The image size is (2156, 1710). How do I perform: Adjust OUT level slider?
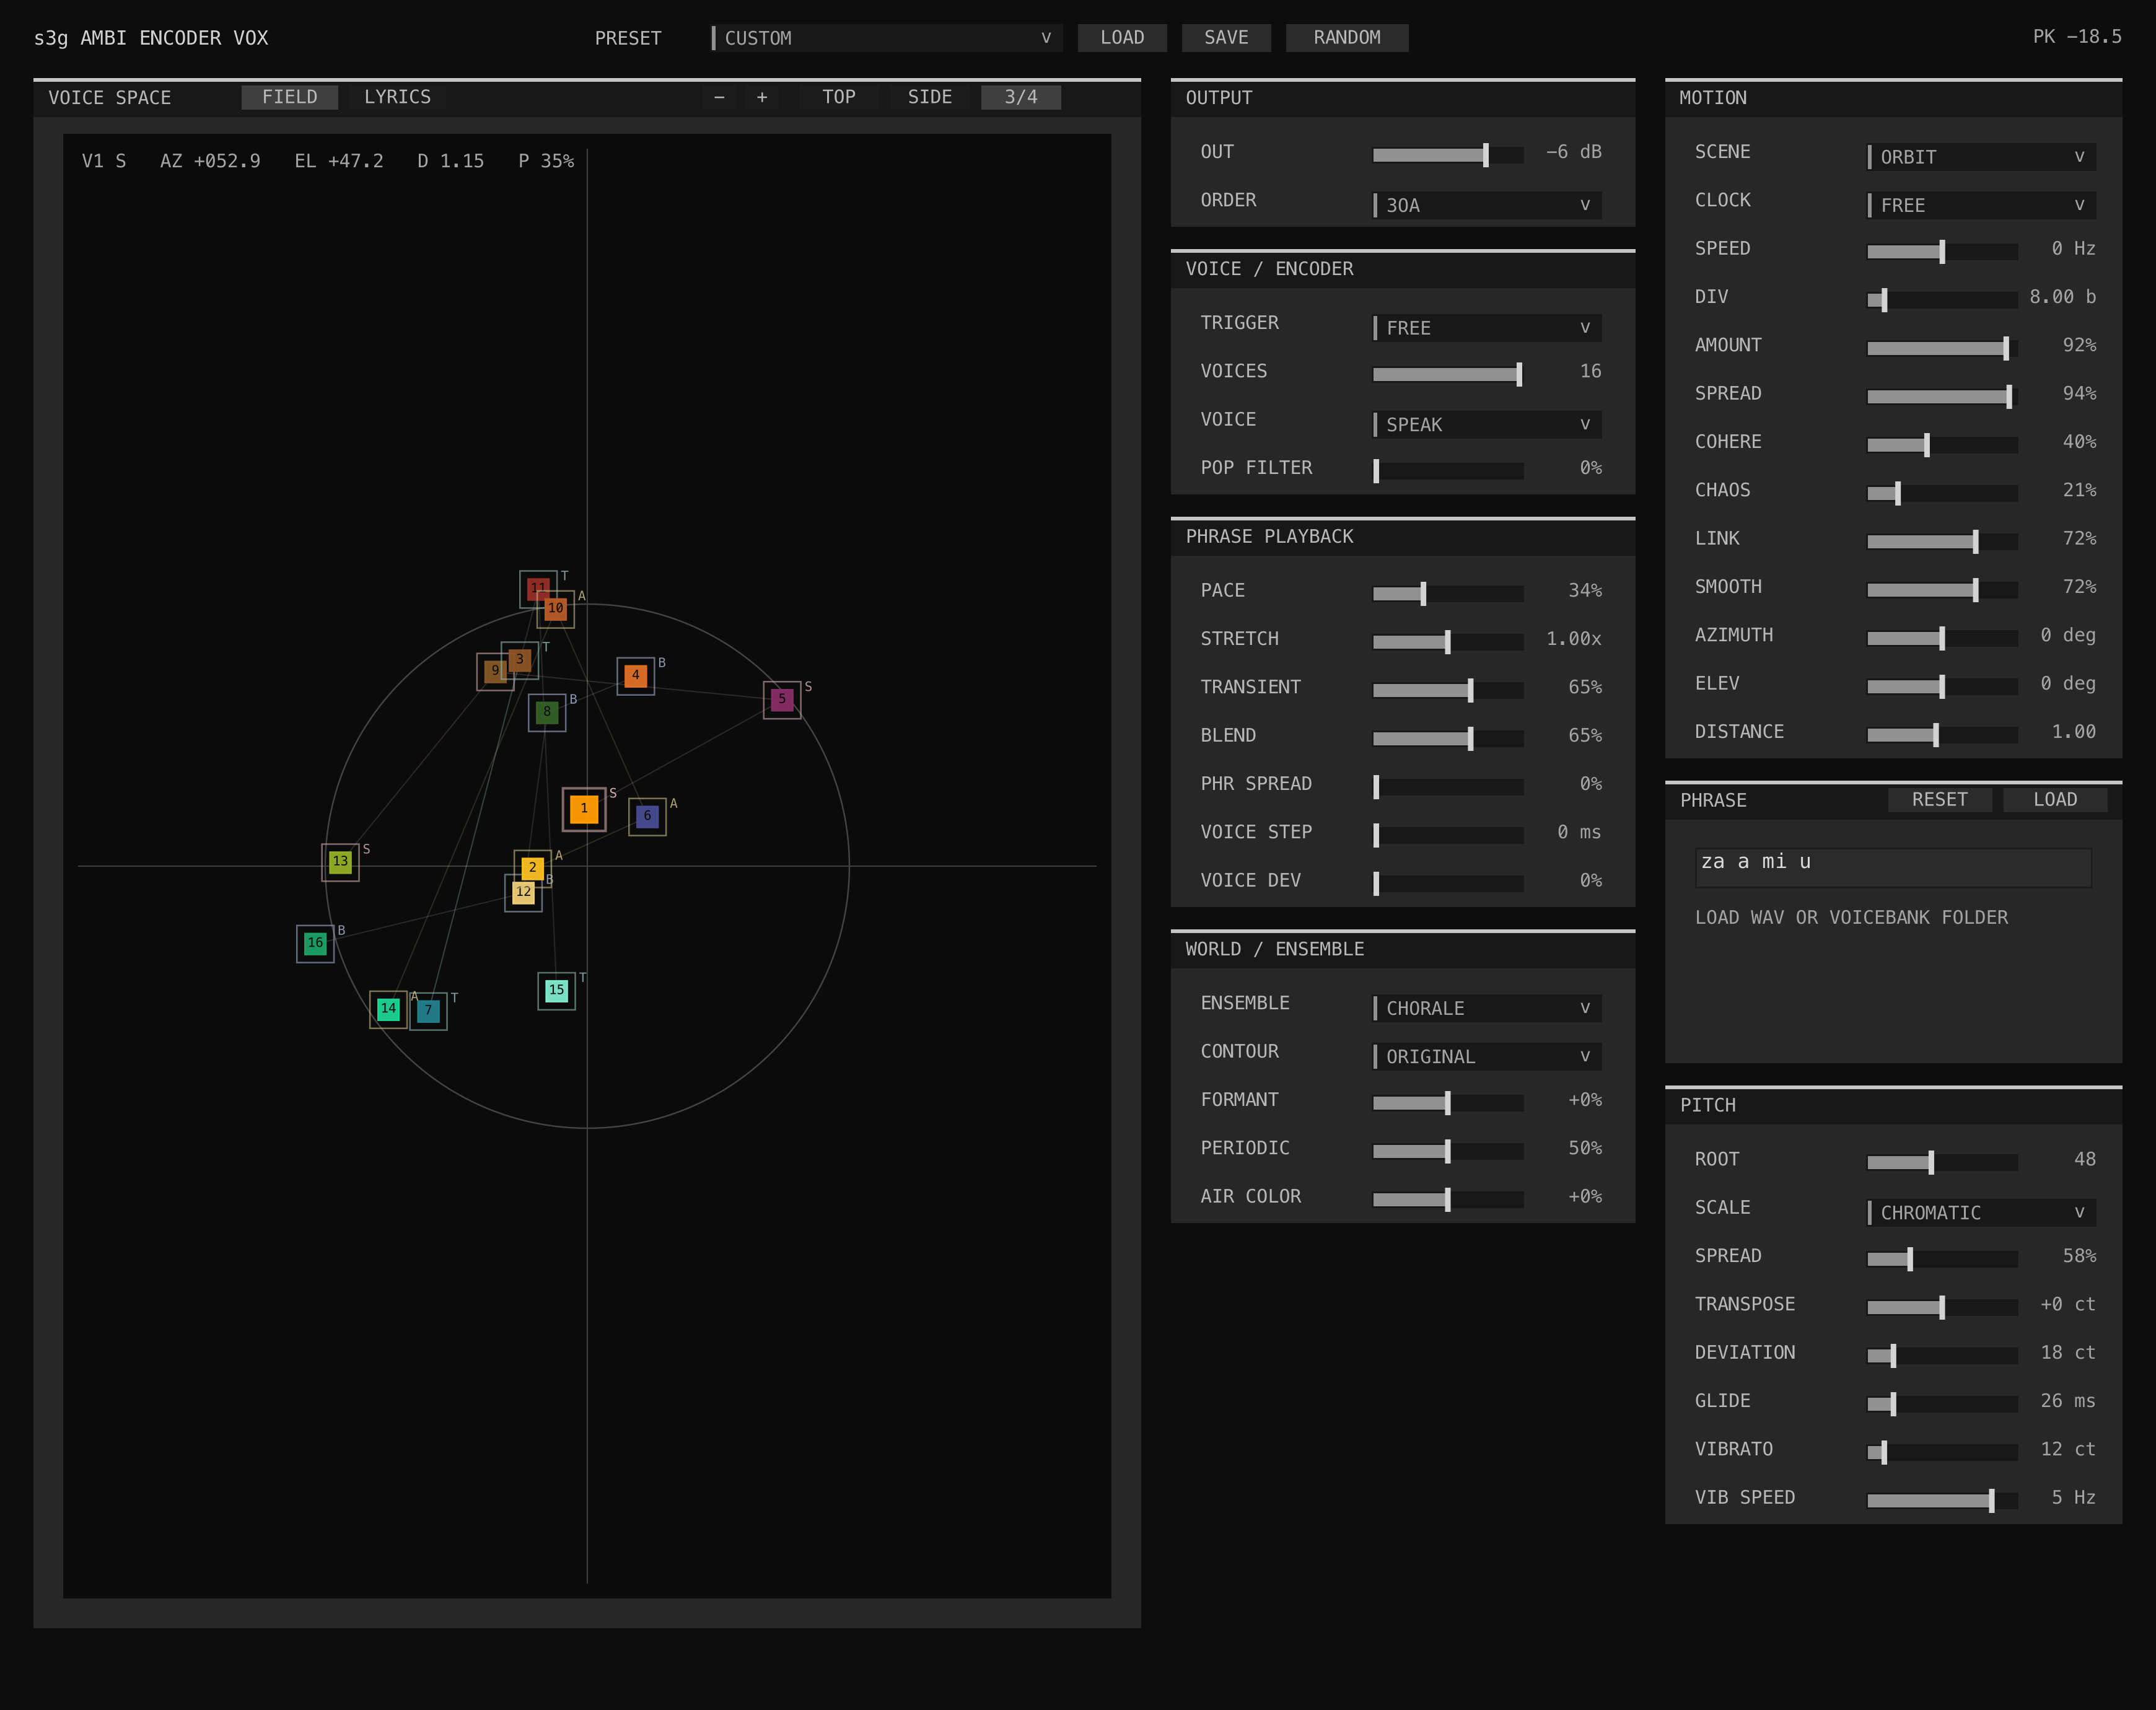[1448, 155]
